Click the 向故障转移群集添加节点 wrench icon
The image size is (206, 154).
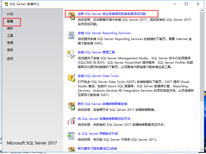71,121
